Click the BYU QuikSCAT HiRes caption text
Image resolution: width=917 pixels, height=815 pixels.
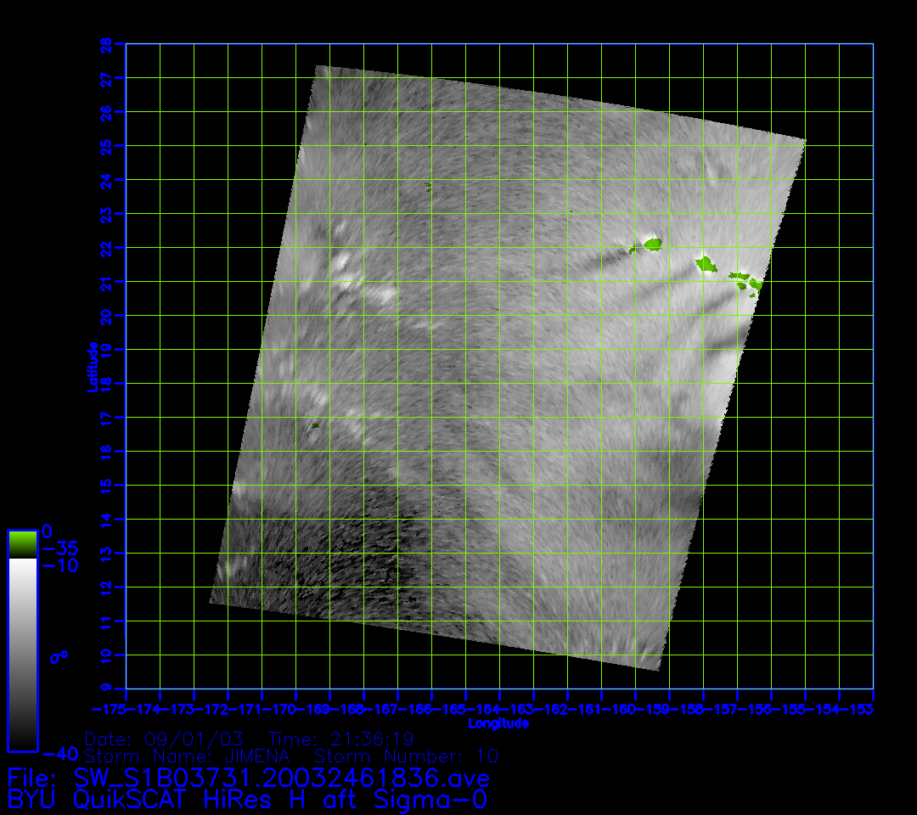tap(247, 799)
